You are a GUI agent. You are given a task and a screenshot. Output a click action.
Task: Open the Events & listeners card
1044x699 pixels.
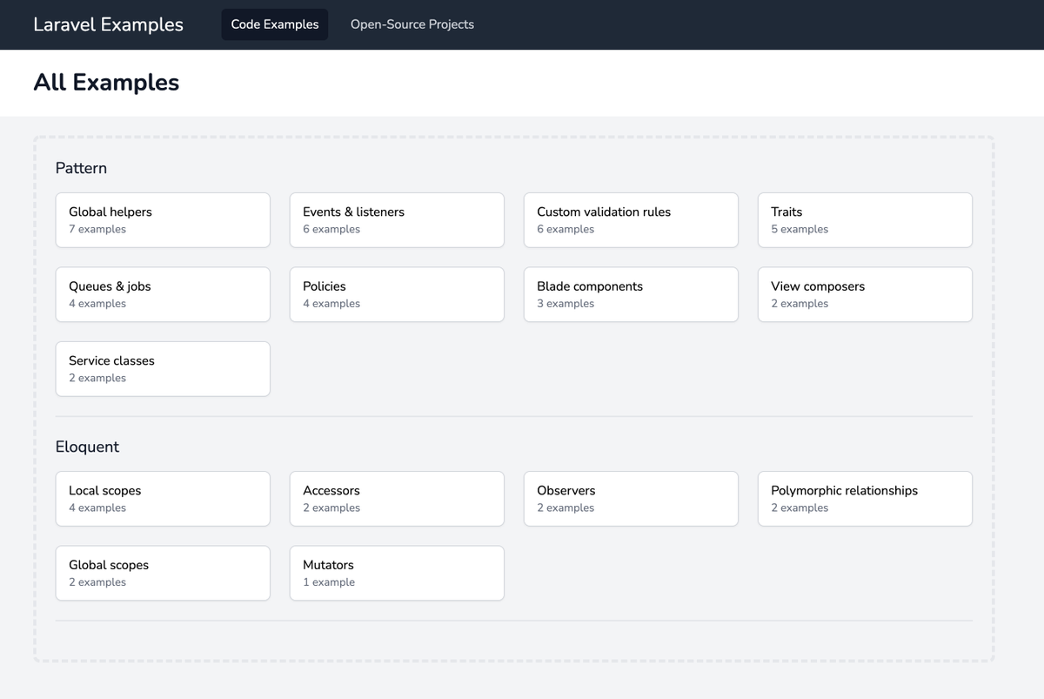397,220
